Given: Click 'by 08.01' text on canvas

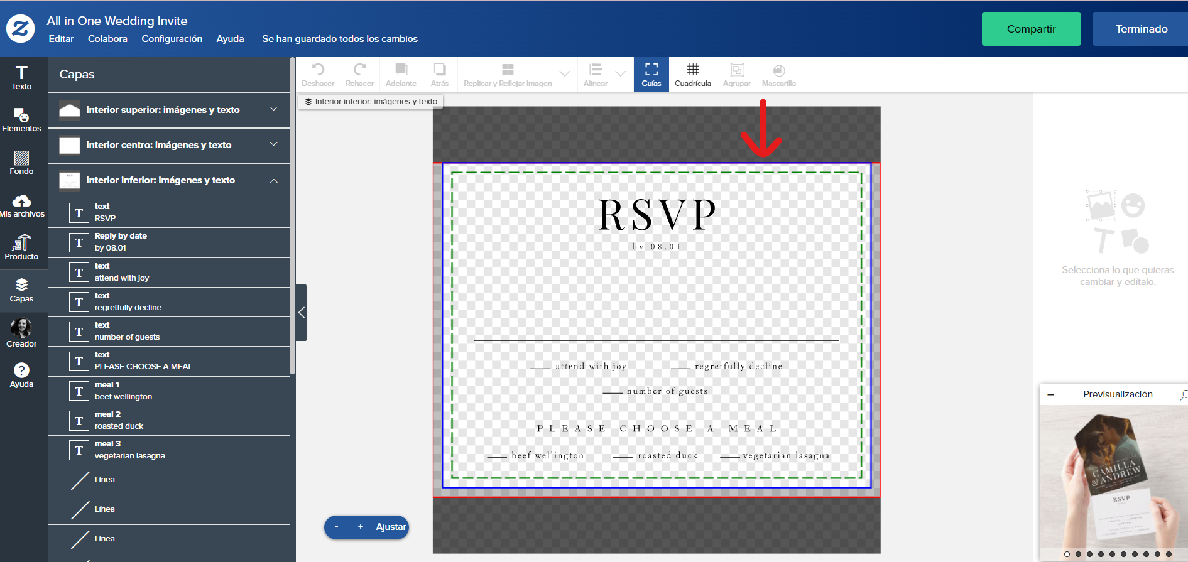Looking at the screenshot, I should 657,247.
